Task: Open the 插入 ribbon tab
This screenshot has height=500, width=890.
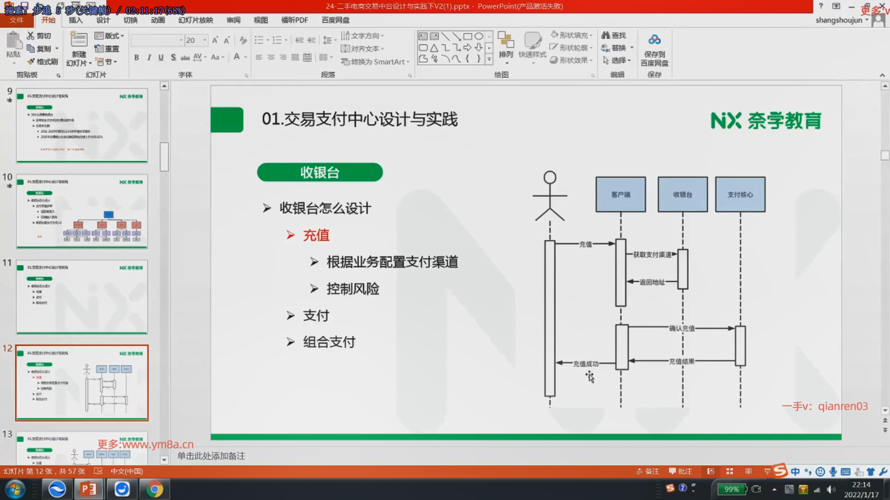Action: point(76,20)
